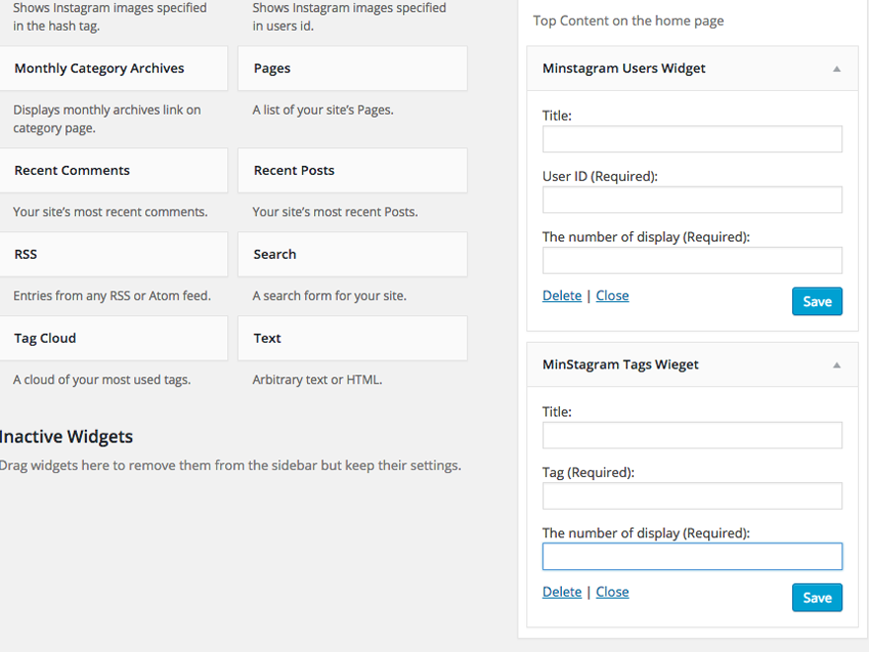Focus the Users Widget Title field
The width and height of the screenshot is (869, 652).
coord(692,139)
